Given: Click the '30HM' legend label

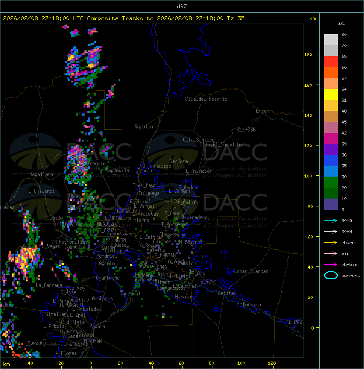Looking at the screenshot, I should tap(346, 232).
